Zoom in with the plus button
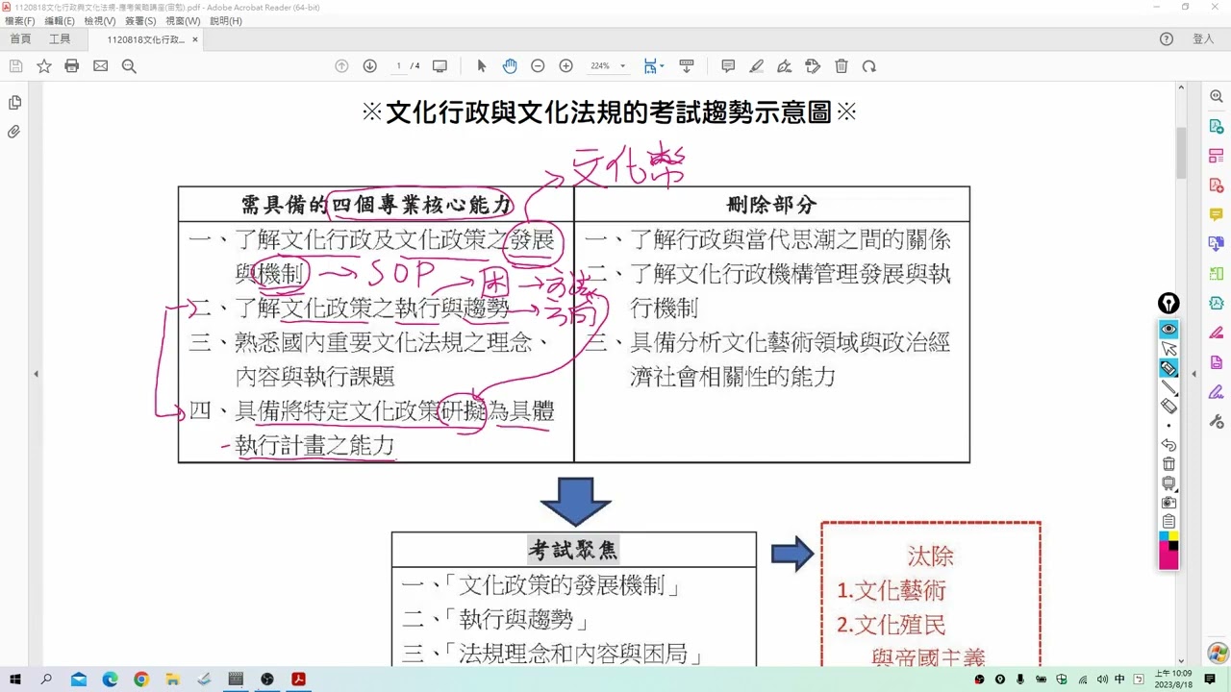This screenshot has height=692, width=1231. (x=565, y=66)
